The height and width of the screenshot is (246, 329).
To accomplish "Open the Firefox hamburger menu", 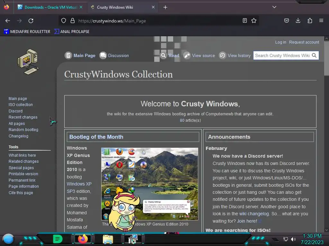I will [321, 20].
